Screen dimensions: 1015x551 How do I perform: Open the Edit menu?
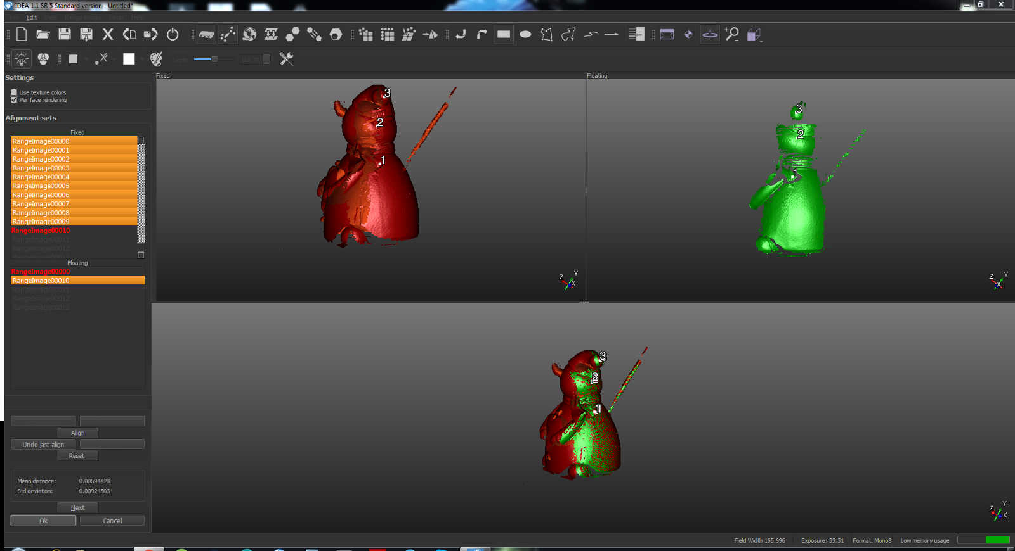point(31,18)
